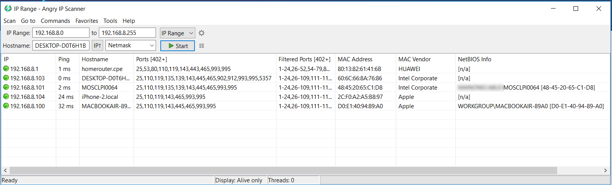Click the select fetchers list icon
Image resolution: width=612 pixels, height=185 pixels.
coord(202,46)
